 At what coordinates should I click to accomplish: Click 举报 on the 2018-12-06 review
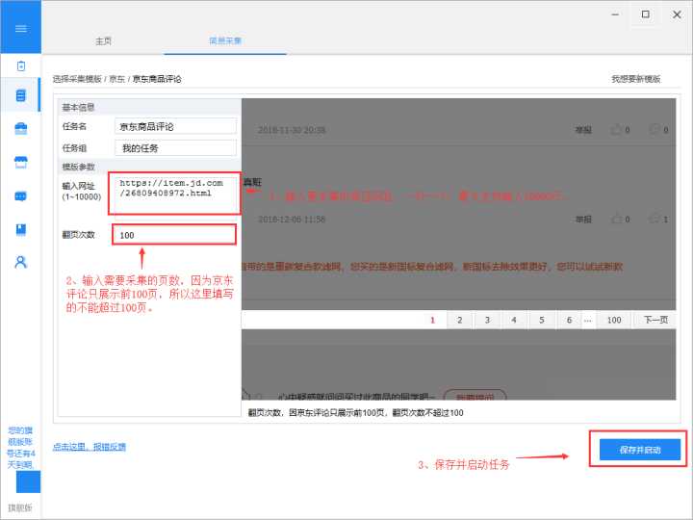[583, 219]
